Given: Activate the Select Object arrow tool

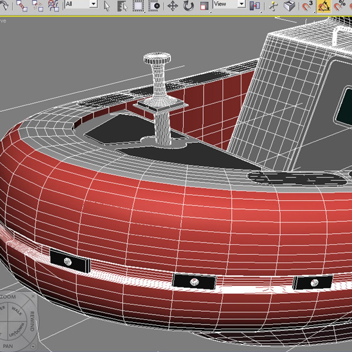Looking at the screenshot, I should (x=107, y=6).
